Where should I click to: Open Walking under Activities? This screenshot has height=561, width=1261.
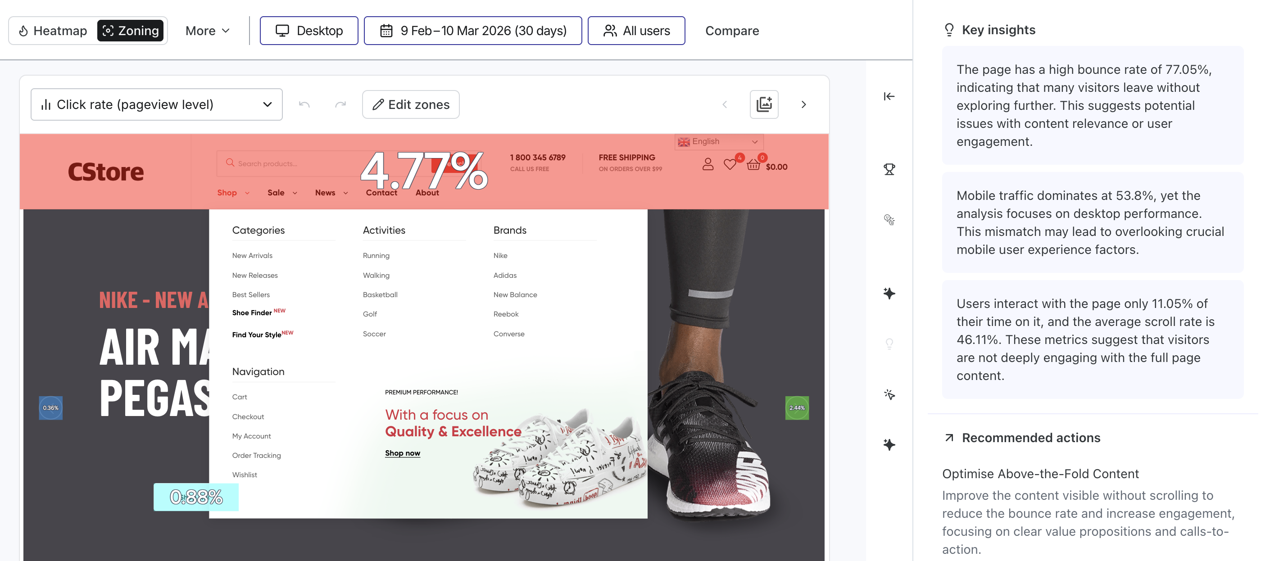click(376, 275)
